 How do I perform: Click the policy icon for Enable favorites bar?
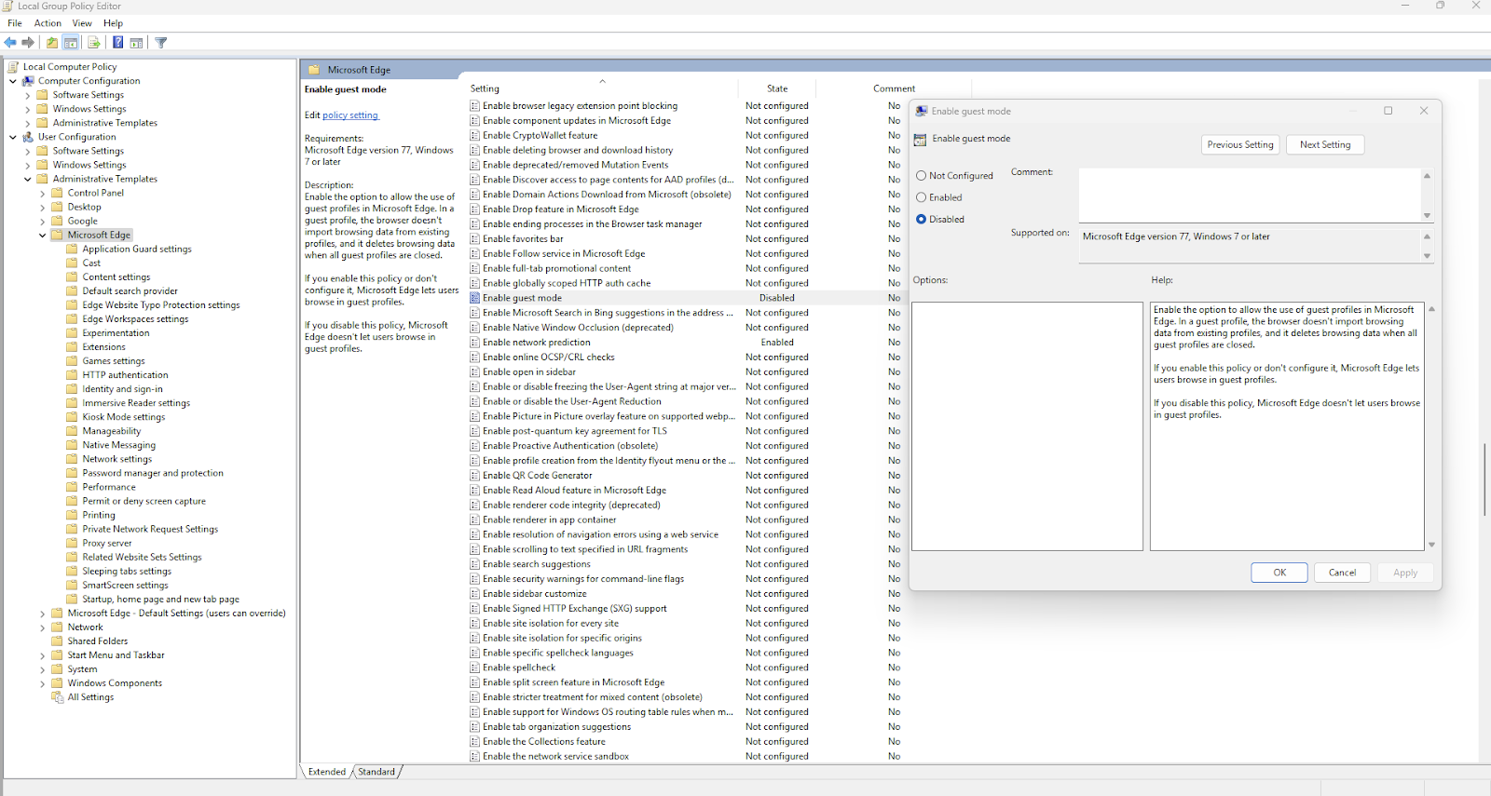(x=475, y=238)
